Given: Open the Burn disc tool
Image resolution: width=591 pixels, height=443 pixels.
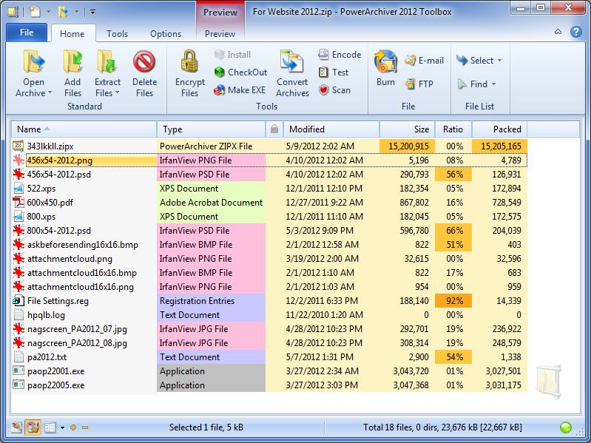Looking at the screenshot, I should pyautogui.click(x=385, y=64).
